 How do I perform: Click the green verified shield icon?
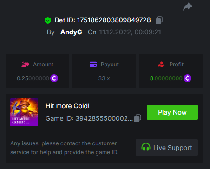click(x=48, y=20)
